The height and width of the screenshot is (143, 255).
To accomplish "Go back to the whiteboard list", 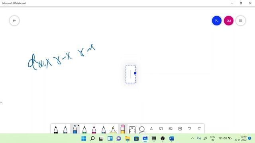I will [x=14, y=21].
